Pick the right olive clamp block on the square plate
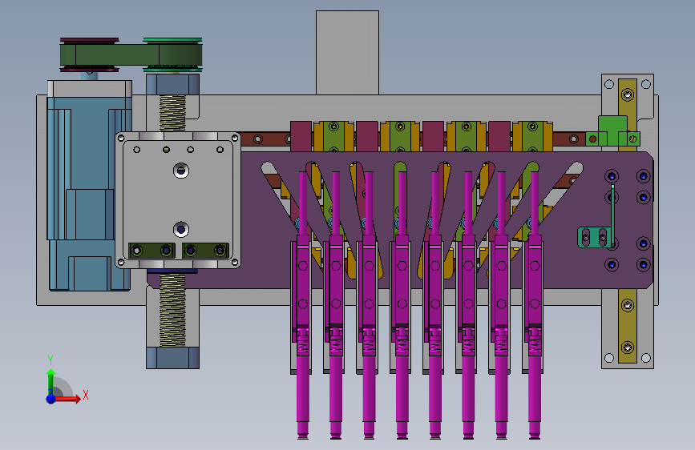 [x=206, y=251]
